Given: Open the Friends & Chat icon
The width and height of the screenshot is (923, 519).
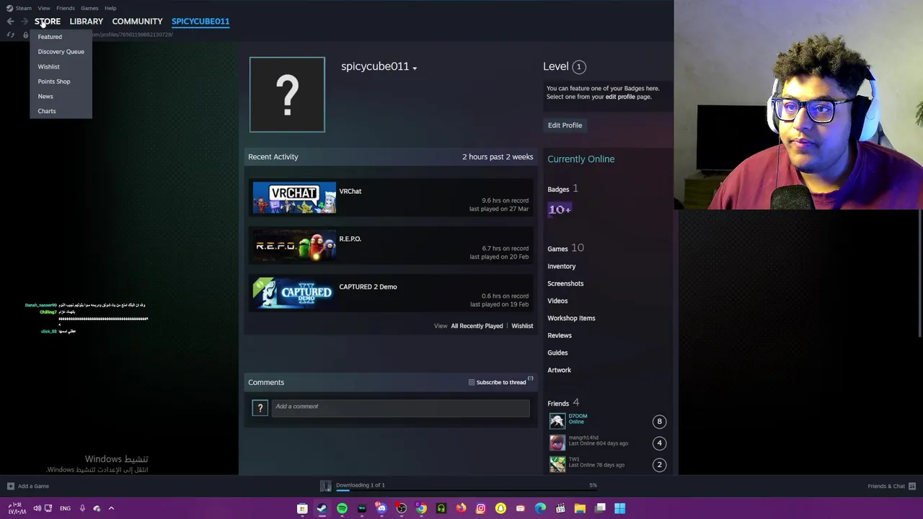Looking at the screenshot, I should (912, 486).
